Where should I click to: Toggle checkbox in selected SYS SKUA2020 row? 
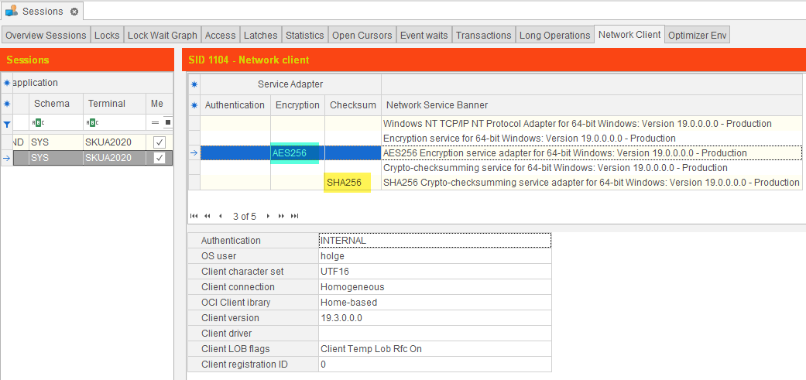pos(159,158)
